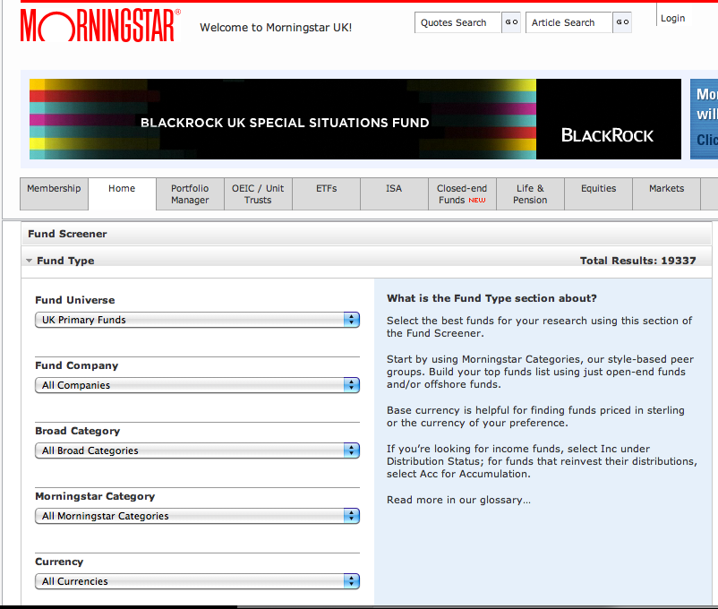Screen dimensions: 718x609
Task: Click the What is the Fund Type section about? heading
Action: (491, 298)
